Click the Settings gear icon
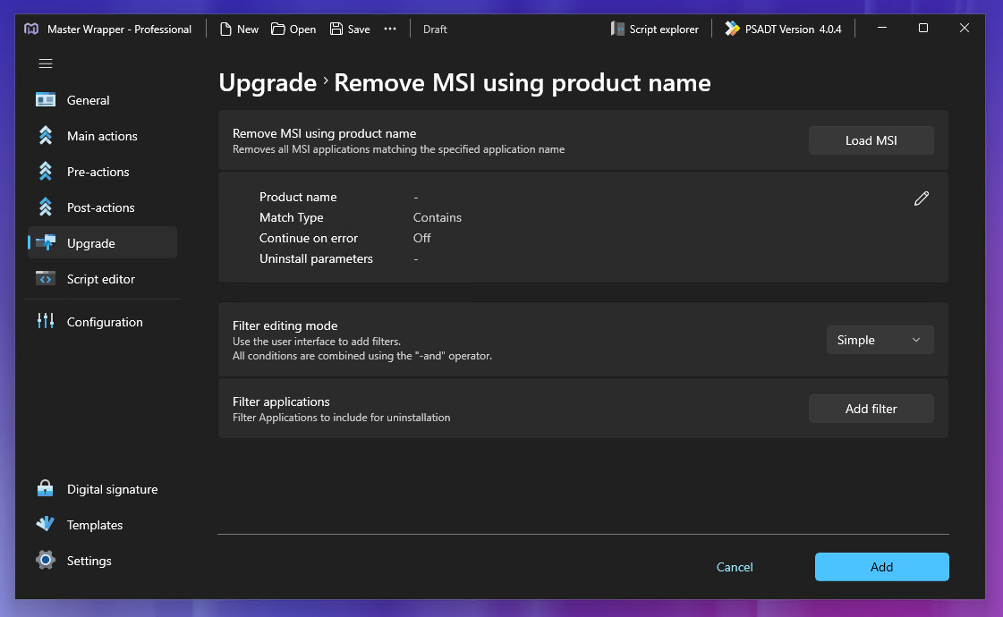1003x617 pixels. 46,560
